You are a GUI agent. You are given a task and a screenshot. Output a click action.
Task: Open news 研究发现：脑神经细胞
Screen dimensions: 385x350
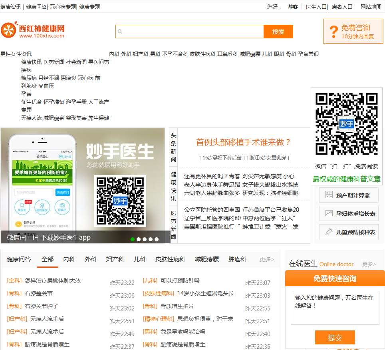point(270,193)
